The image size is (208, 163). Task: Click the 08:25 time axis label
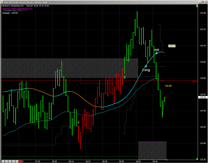(88, 162)
